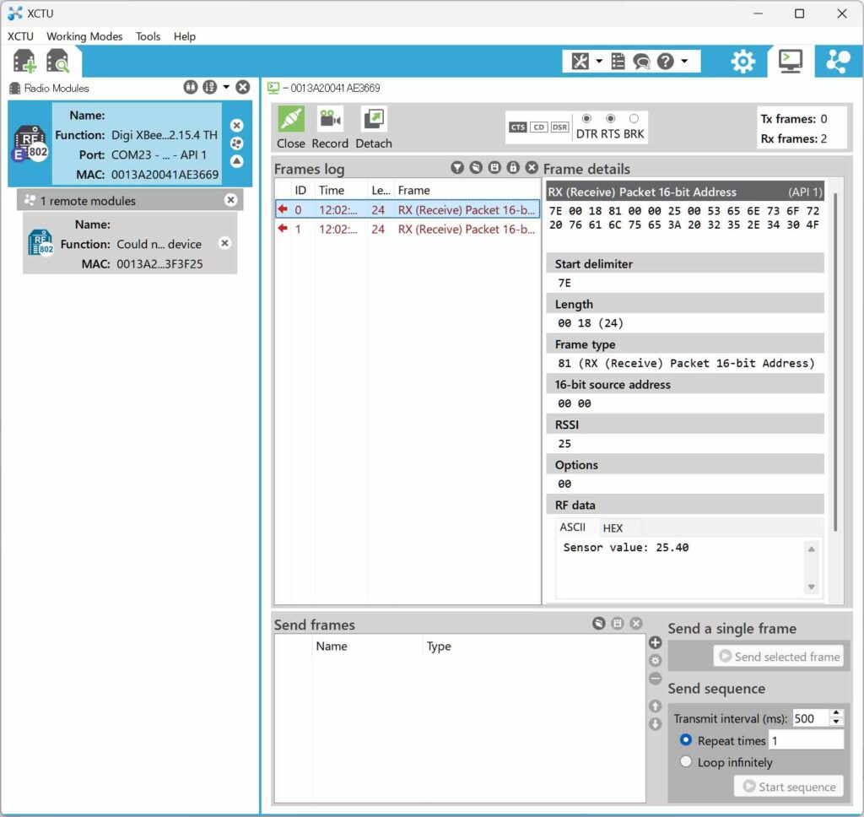Expand the help dropdown arrow
Image resolution: width=864 pixels, height=817 pixels.
coord(684,62)
